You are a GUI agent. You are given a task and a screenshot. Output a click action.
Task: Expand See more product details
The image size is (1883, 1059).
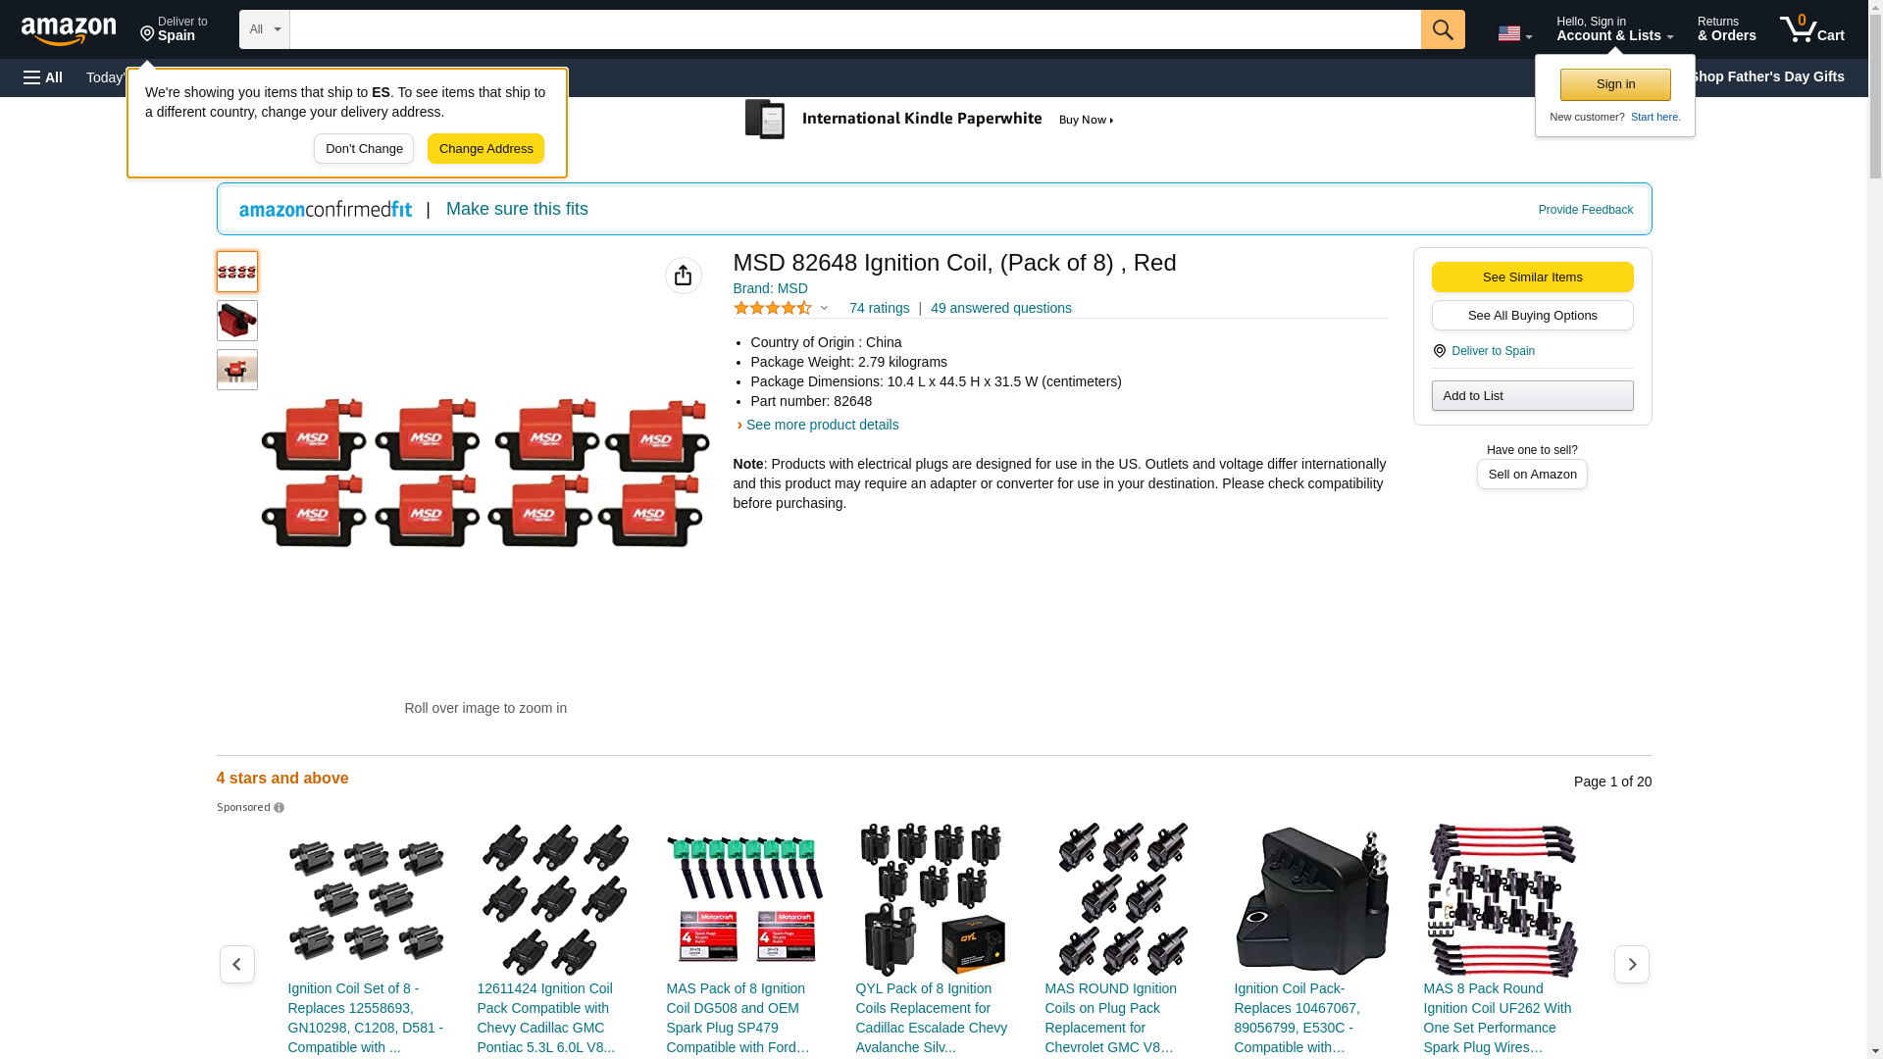821,425
